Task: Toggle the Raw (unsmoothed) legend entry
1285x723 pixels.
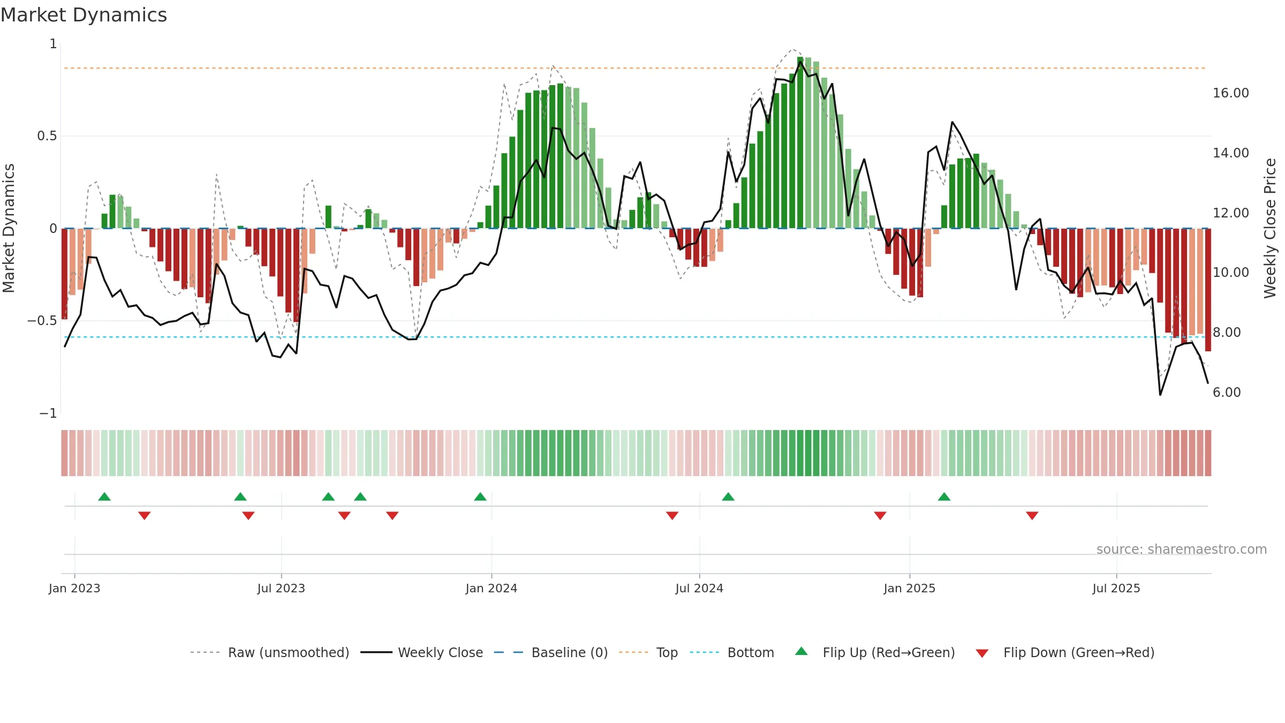Action: click(x=270, y=652)
